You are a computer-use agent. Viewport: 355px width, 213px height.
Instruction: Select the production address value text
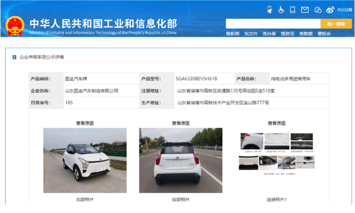[x=223, y=103]
